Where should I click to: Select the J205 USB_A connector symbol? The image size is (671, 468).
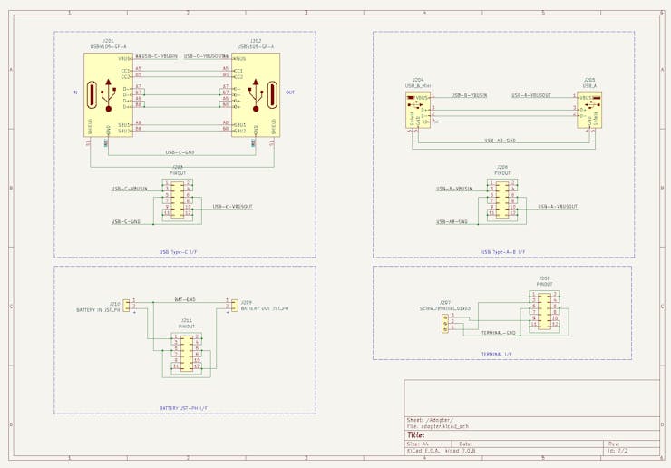coord(589,110)
